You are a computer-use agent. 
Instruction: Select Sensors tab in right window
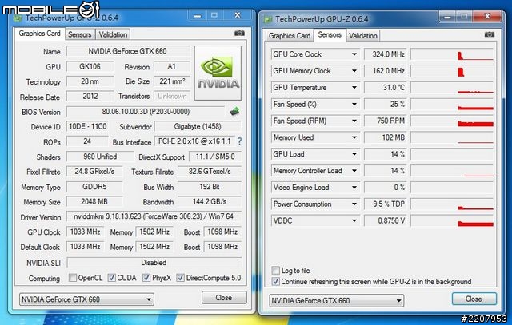(x=330, y=34)
